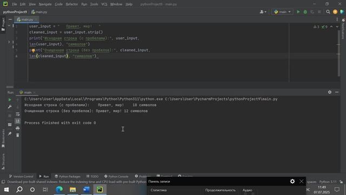Rerun main from Run panel green arrow
Screen dimensions: 346x195
[x=10, y=100]
